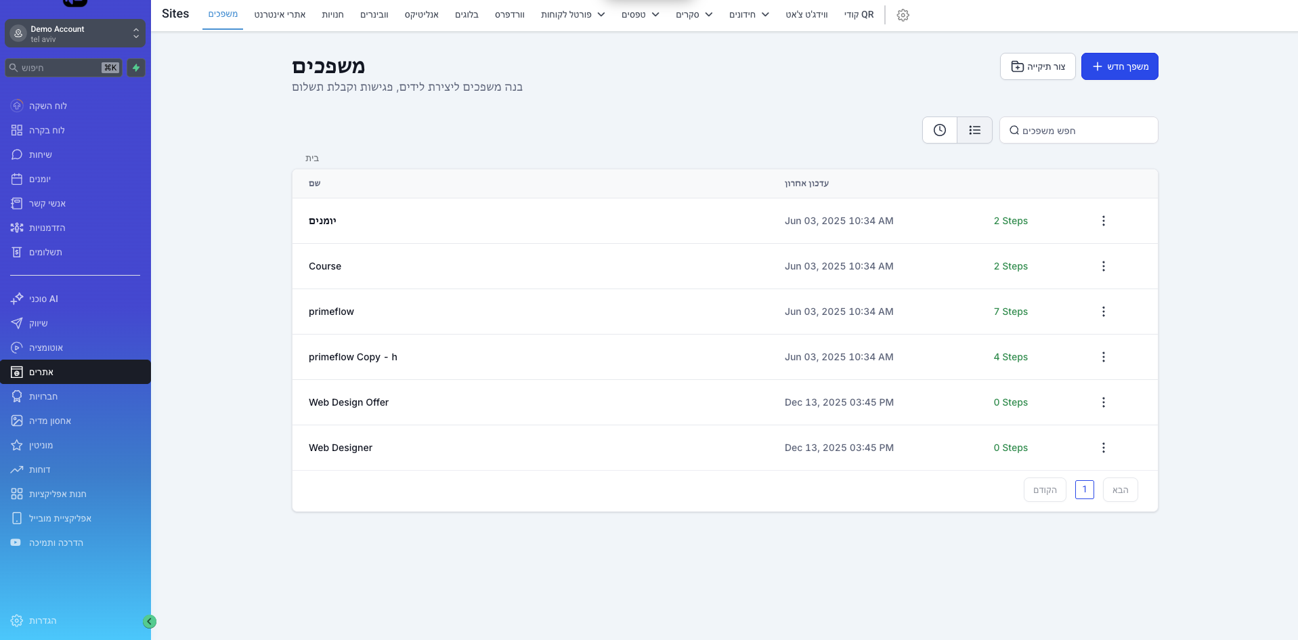The width and height of the screenshot is (1298, 640).
Task: Collapse sidebar with green arrow button
Action: pyautogui.click(x=150, y=622)
